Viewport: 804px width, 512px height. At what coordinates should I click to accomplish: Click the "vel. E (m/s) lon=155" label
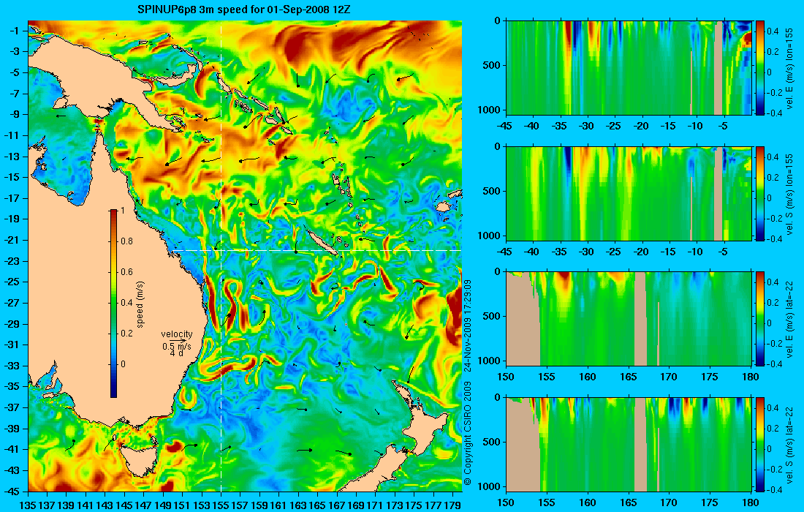(x=789, y=68)
